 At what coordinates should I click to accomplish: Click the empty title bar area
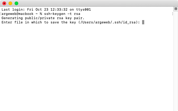click(96, 3)
